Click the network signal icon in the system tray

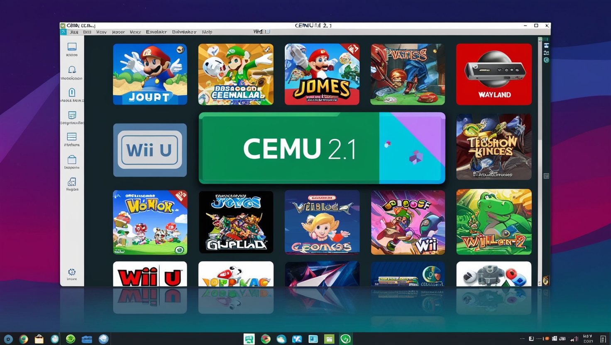[575, 339]
